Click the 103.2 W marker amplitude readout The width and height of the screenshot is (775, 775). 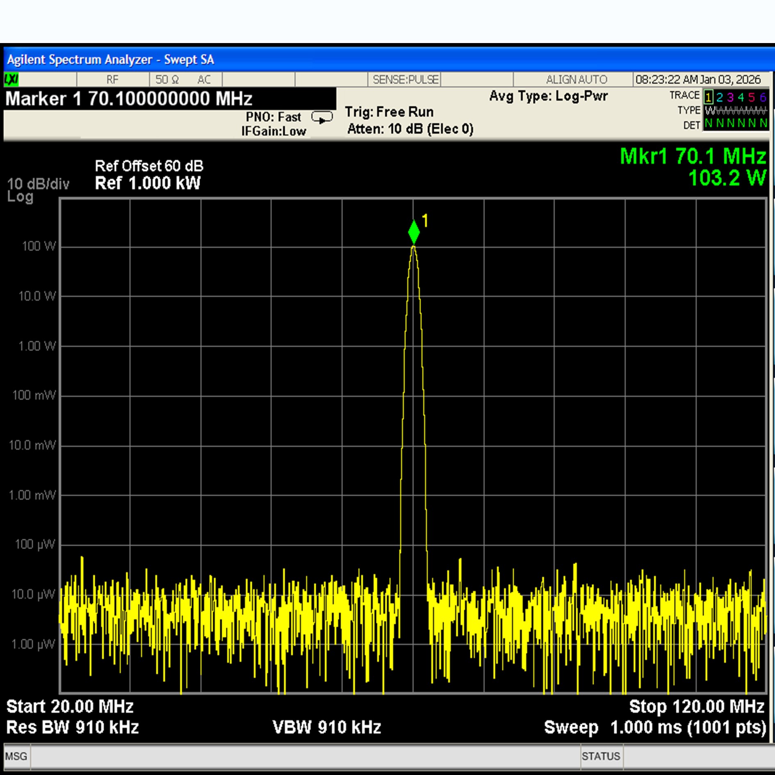tap(727, 178)
